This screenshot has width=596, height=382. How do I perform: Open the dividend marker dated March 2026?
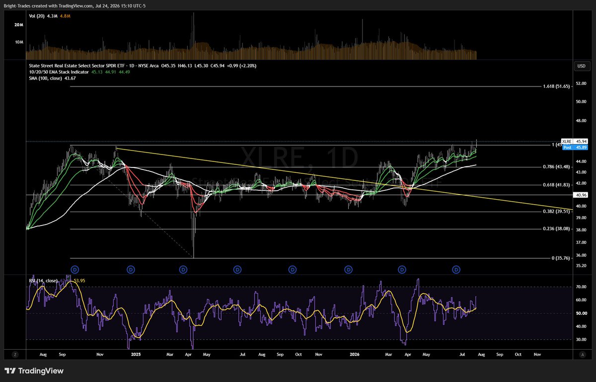(401, 269)
